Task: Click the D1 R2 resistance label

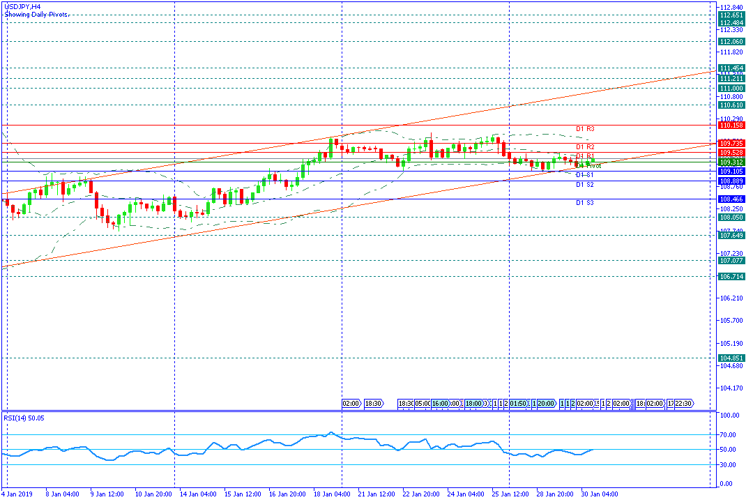Action: (x=585, y=147)
